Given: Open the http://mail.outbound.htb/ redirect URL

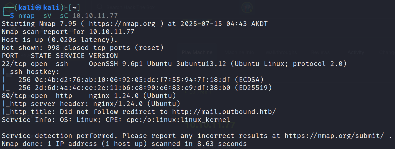Looking at the screenshot, I should tap(224, 112).
